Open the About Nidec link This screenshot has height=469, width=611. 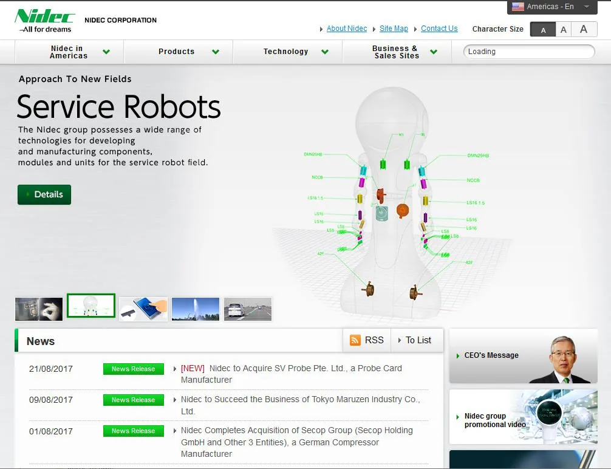pos(346,29)
